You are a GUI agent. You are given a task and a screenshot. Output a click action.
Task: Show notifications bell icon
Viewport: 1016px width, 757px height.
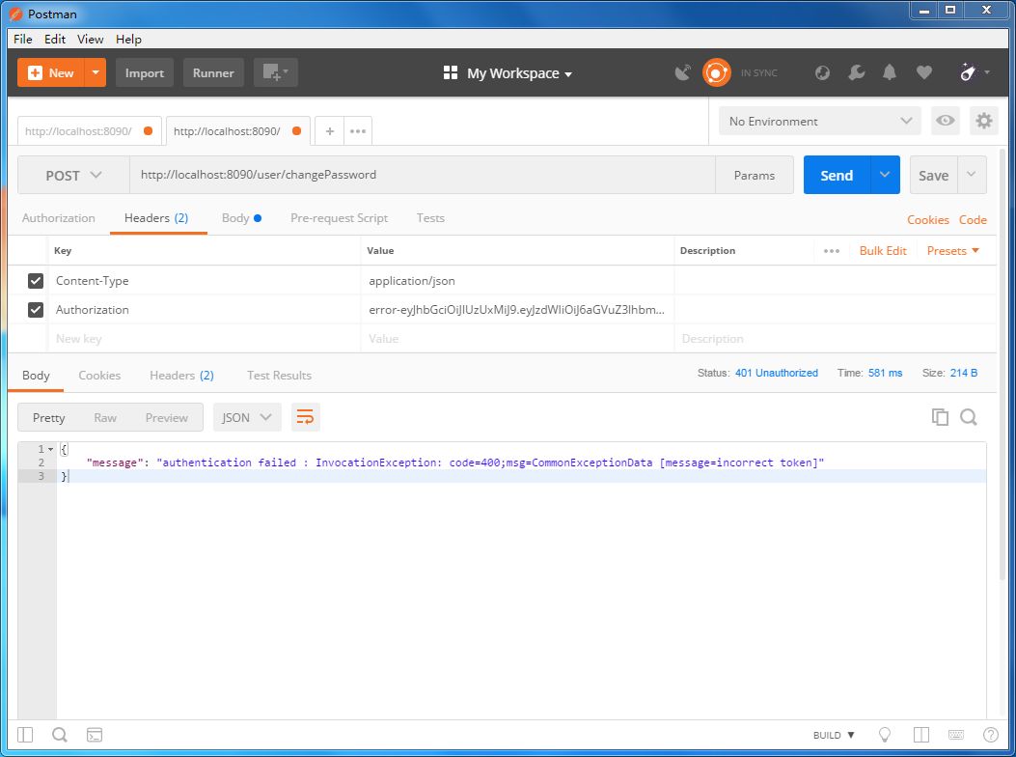click(x=890, y=72)
